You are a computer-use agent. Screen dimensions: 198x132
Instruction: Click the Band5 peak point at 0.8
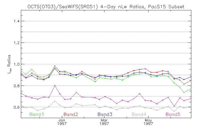55,86
